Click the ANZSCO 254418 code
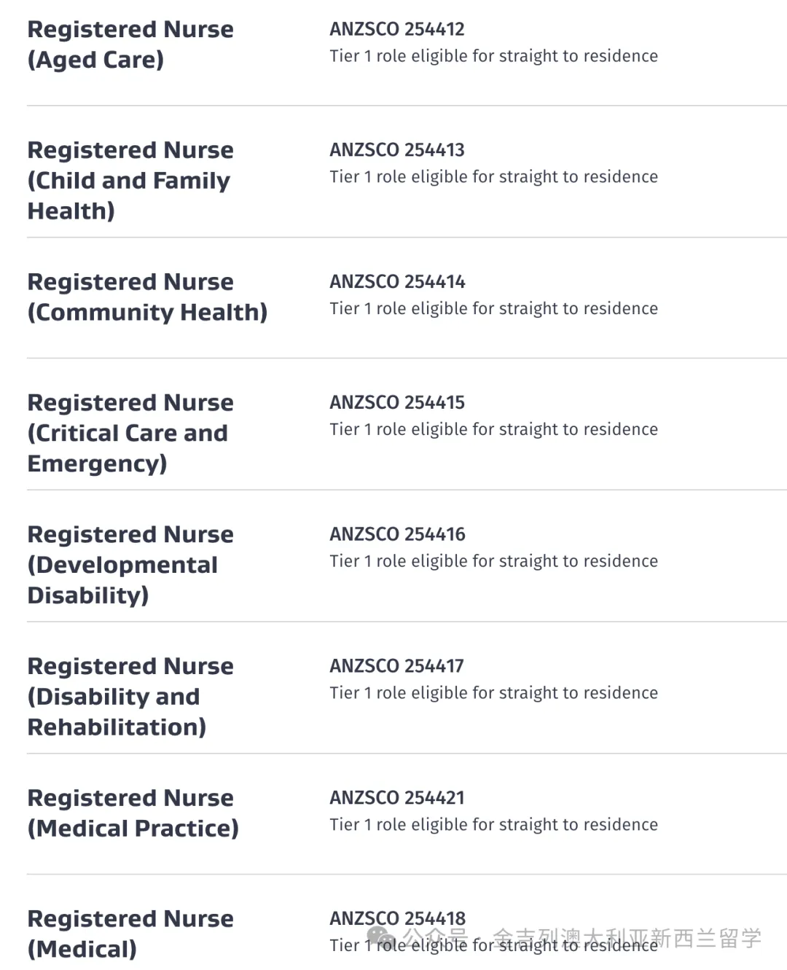The height and width of the screenshot is (970, 787). (397, 919)
